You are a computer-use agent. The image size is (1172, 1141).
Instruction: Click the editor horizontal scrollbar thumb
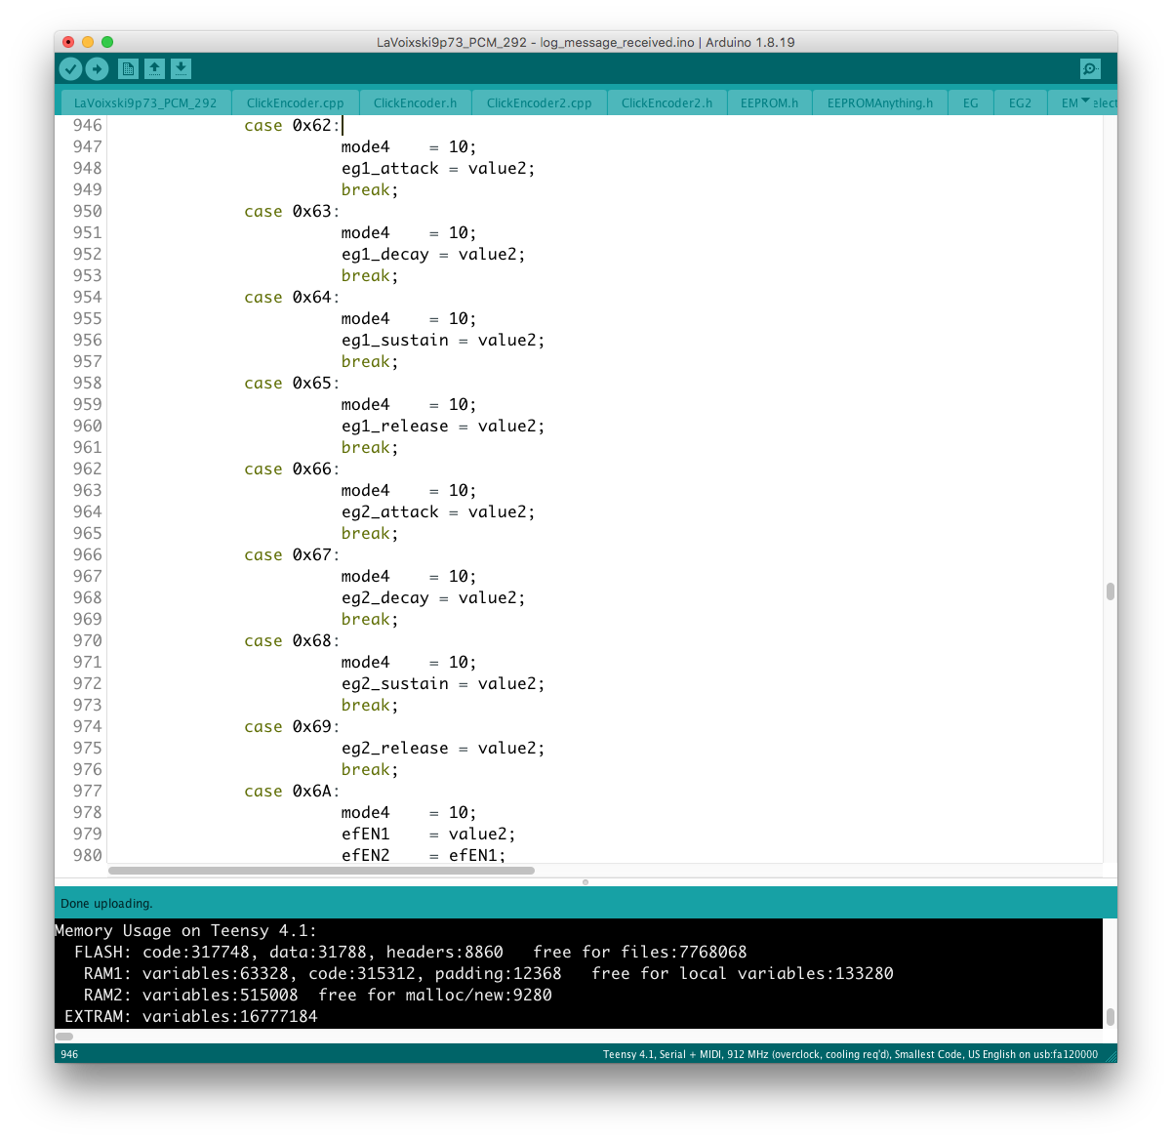click(322, 870)
